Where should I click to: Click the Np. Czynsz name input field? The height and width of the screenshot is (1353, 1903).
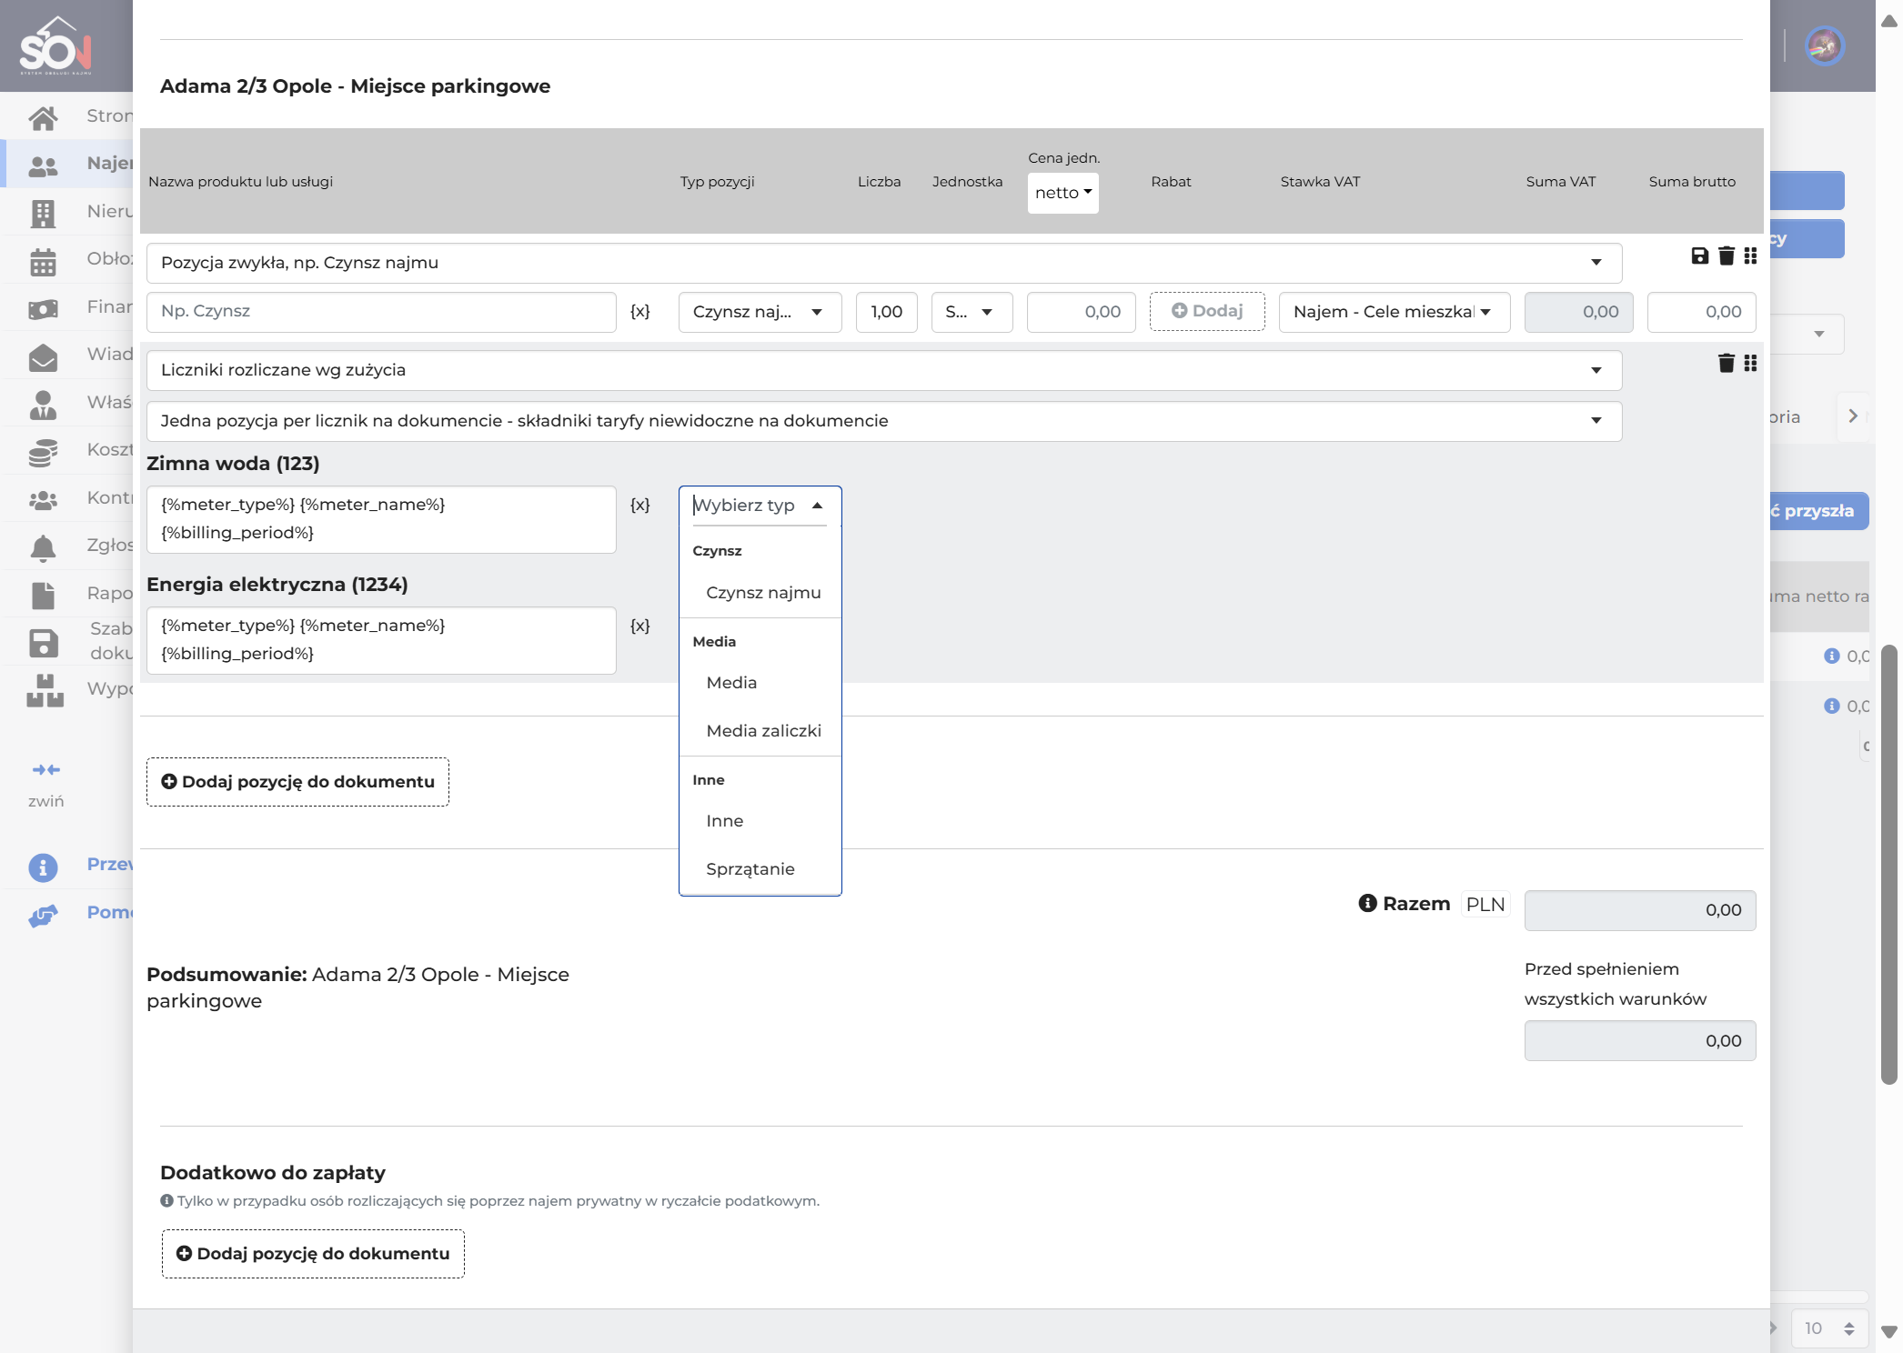(x=381, y=312)
